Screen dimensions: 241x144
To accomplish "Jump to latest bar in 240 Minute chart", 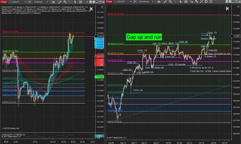I will pyautogui.click(x=227, y=8).
